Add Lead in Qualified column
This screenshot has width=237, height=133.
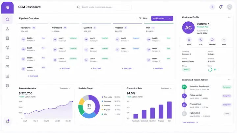pyautogui.click(x=96, y=68)
